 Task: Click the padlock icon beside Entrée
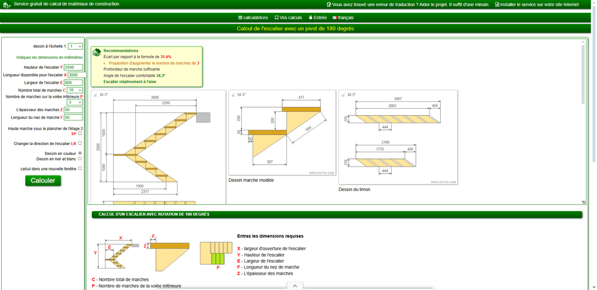click(x=311, y=17)
